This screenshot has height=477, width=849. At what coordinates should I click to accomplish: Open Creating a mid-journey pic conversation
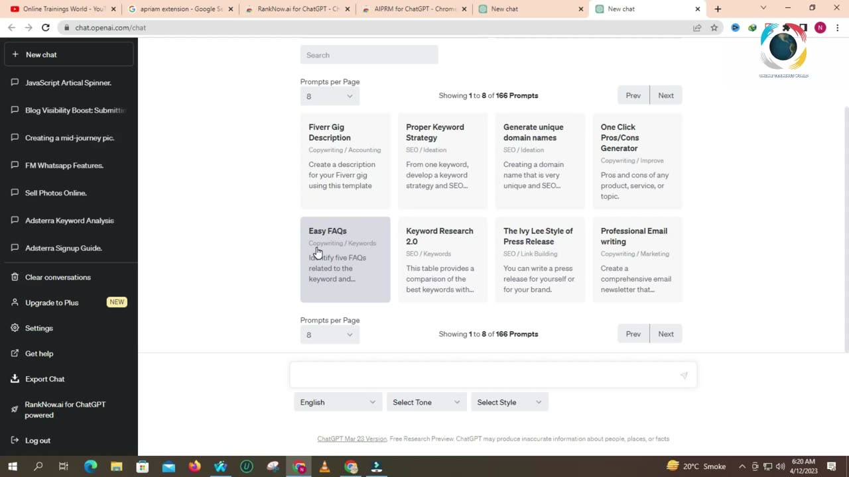[x=69, y=138]
